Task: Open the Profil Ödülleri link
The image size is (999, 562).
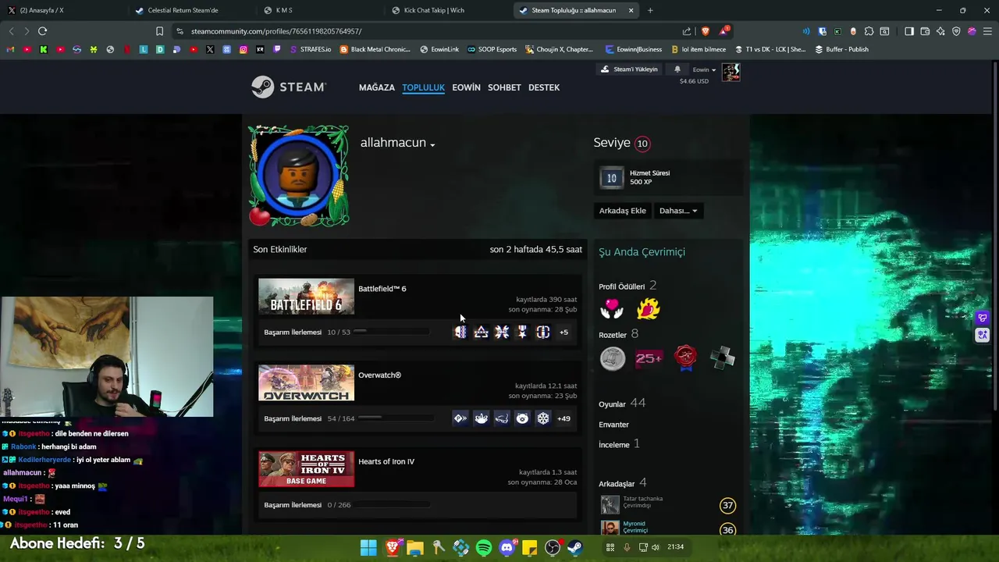Action: (x=627, y=286)
